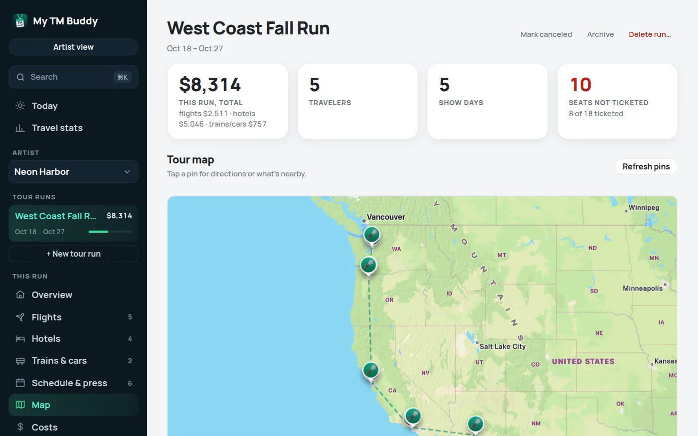This screenshot has height=436, width=698.
Task: Archive this tour run
Action: coord(600,34)
